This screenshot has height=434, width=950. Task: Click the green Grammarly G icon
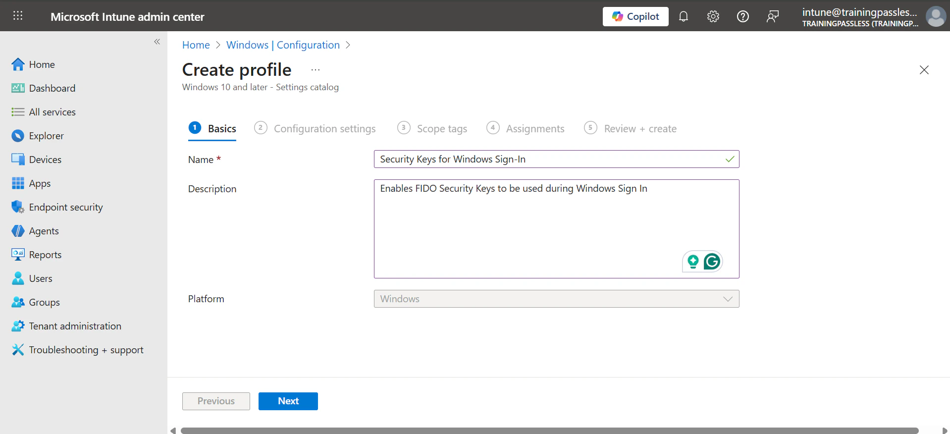pos(712,261)
